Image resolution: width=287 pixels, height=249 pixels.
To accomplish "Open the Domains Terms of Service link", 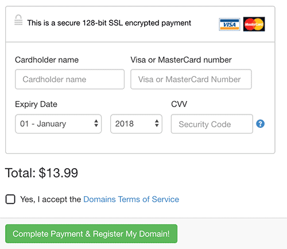I will [131, 199].
